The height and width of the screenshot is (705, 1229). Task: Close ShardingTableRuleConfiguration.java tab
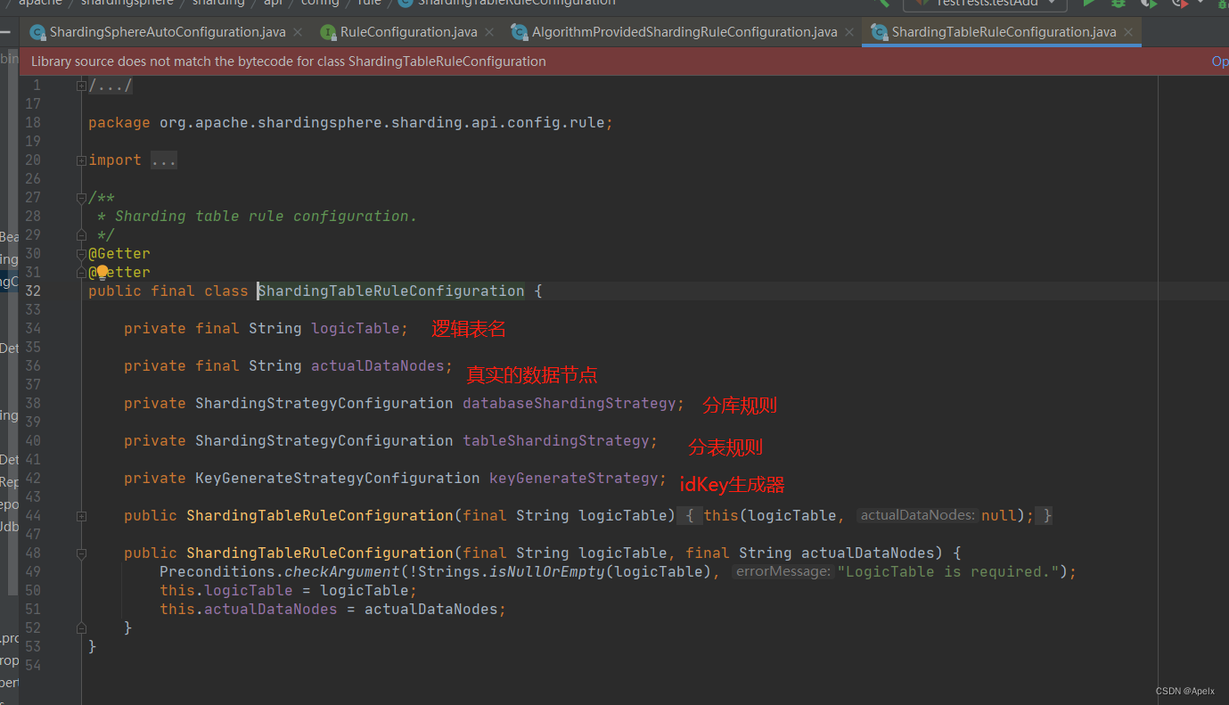coord(1129,32)
